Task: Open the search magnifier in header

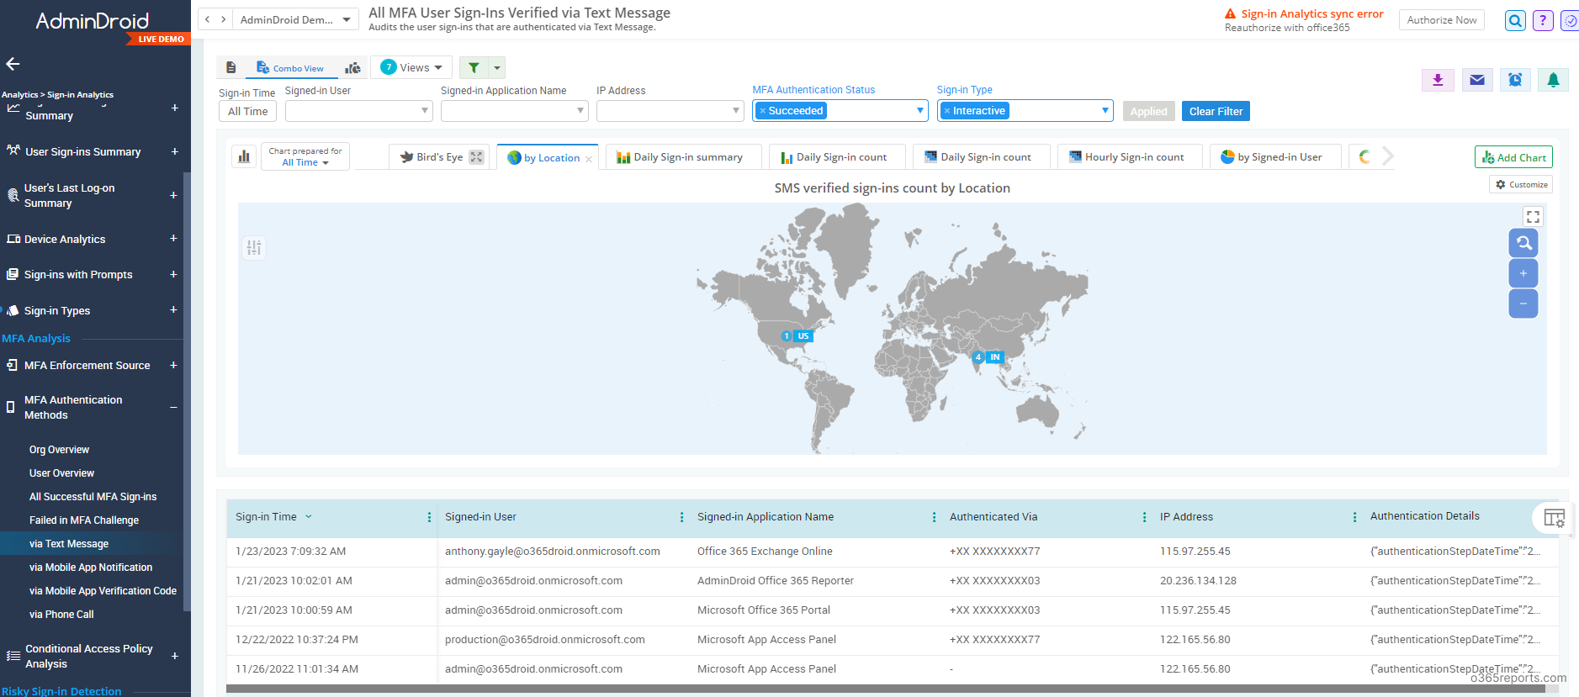Action: (1515, 20)
